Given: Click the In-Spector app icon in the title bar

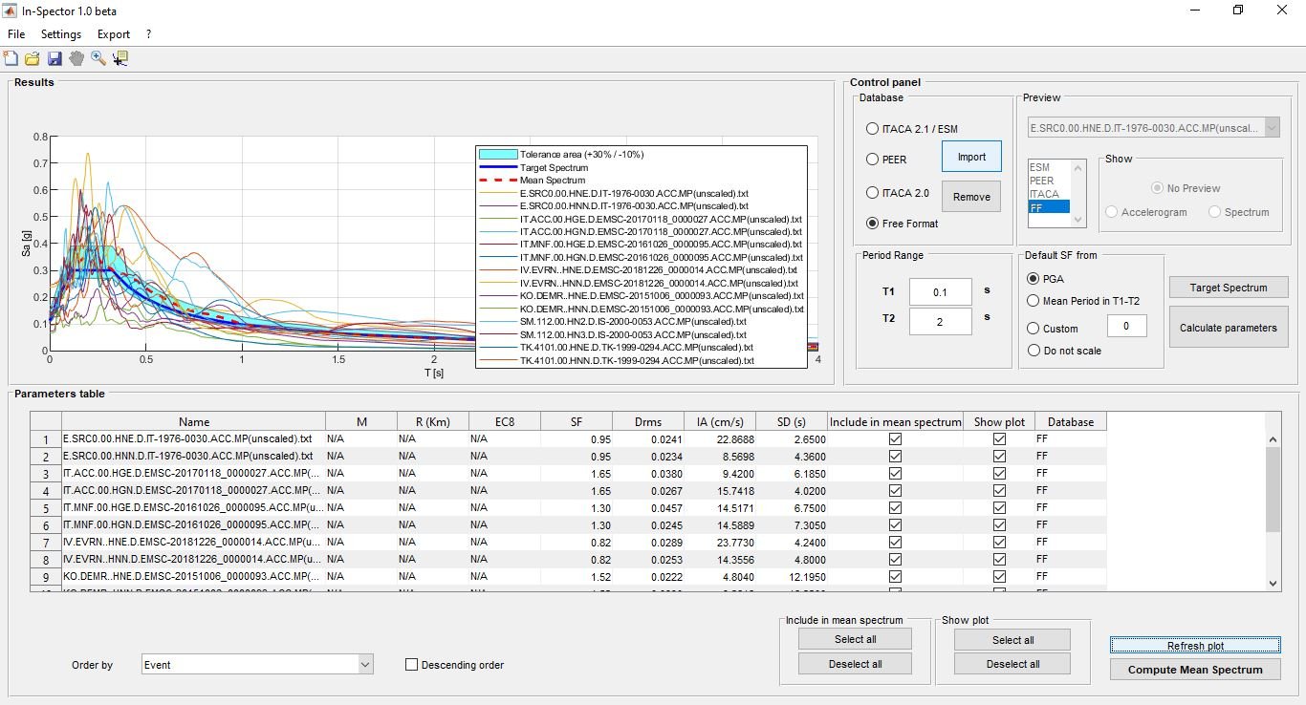Looking at the screenshot, I should coord(11,11).
